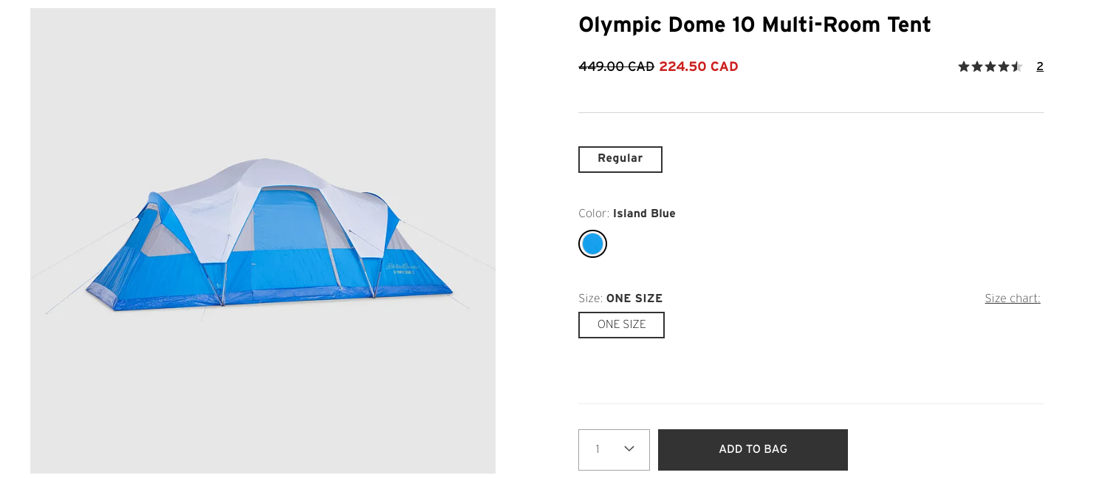Click the crossed-out 449.00 CAD price
The height and width of the screenshot is (478, 1102).
(x=616, y=66)
